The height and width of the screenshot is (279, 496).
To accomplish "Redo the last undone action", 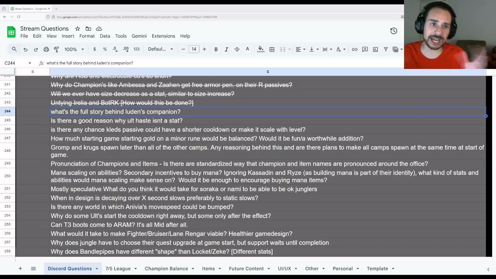I will [36, 49].
